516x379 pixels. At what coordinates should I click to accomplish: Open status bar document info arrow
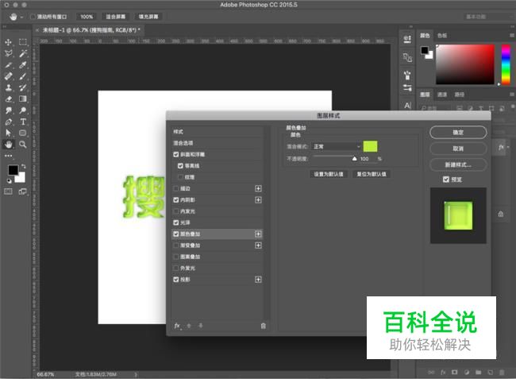point(135,374)
